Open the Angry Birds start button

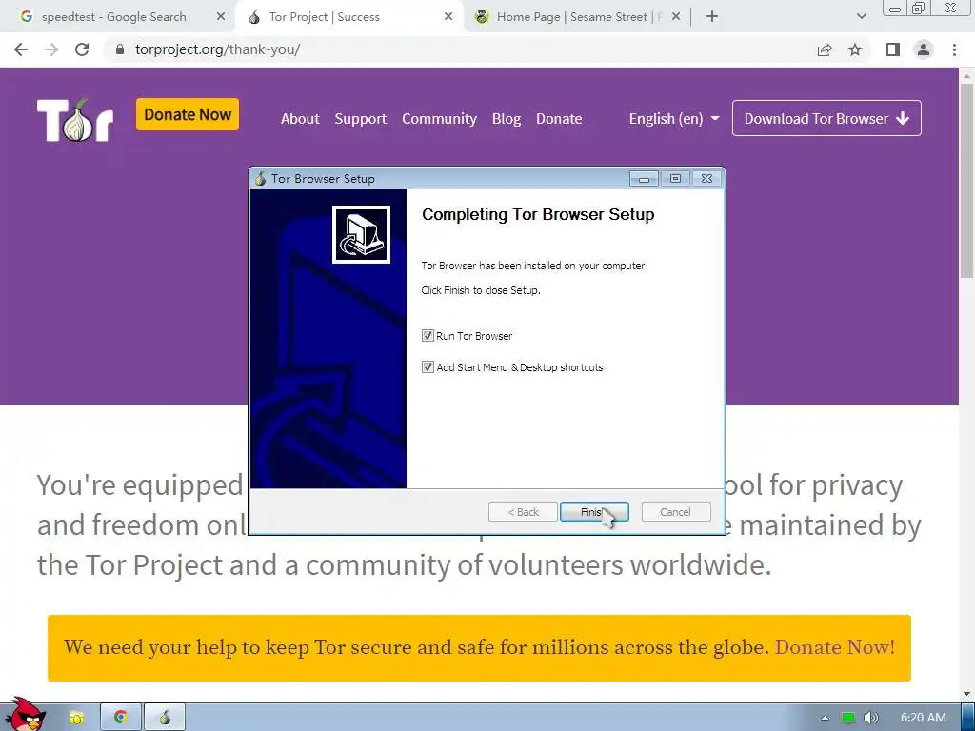(x=25, y=714)
